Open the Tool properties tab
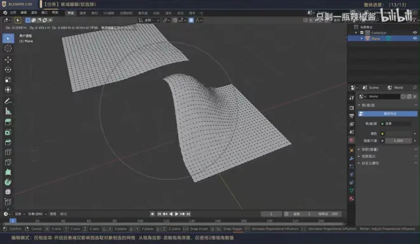This screenshot has width=420, height=244. pos(352,98)
